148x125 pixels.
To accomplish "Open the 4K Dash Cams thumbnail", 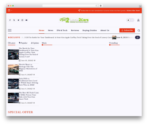I will 13,98.
